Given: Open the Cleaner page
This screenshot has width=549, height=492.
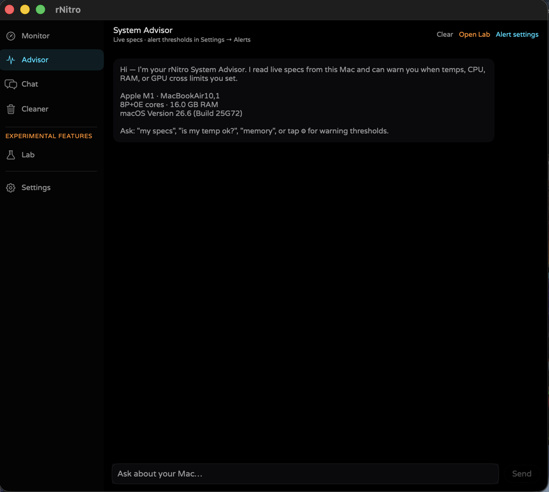Looking at the screenshot, I should pyautogui.click(x=52, y=109).
